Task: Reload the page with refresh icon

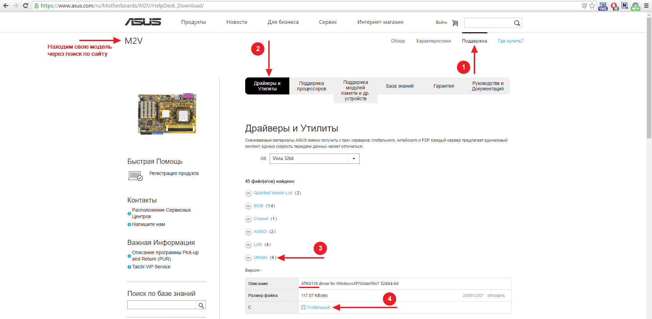Action: click(x=25, y=5)
